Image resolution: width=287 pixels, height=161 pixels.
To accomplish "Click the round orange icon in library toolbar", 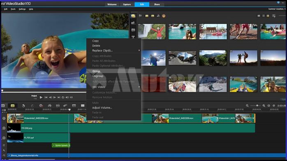I will [x=164, y=16].
